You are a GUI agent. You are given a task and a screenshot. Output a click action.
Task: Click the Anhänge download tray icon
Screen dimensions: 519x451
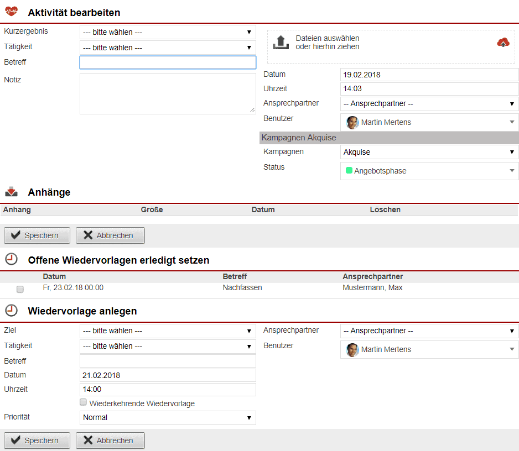click(11, 192)
